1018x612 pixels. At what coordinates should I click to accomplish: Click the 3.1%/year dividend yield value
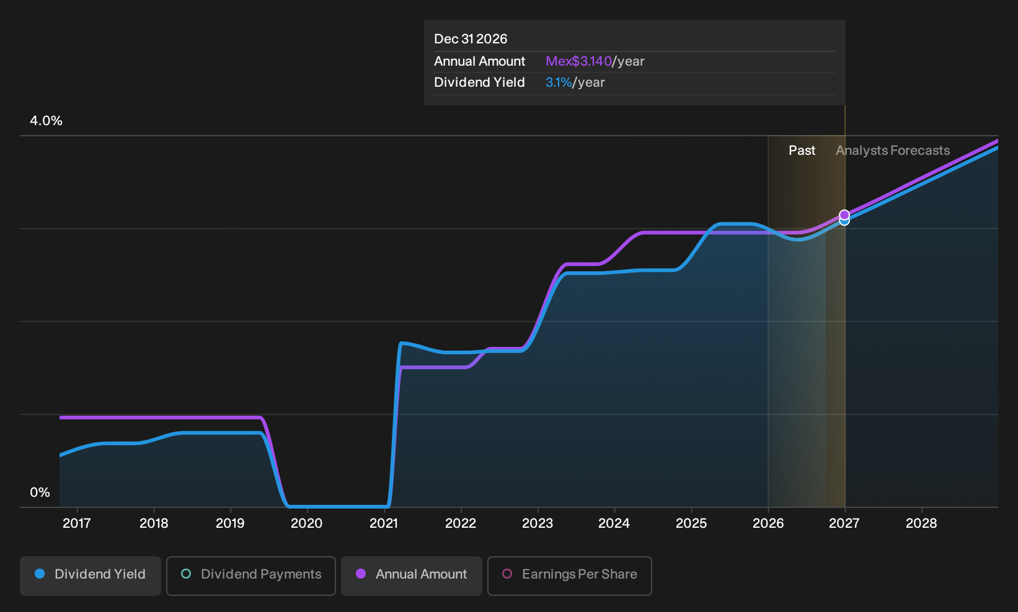(x=575, y=82)
